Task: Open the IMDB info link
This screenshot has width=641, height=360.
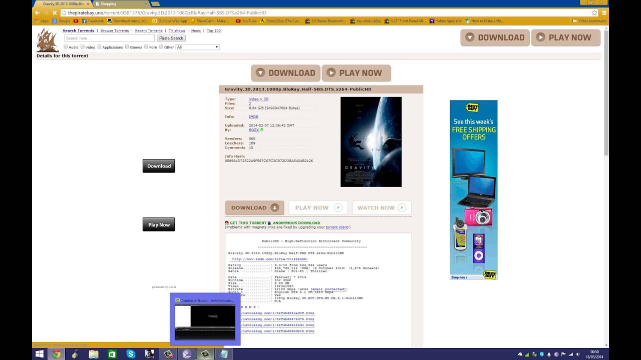Action: point(253,116)
